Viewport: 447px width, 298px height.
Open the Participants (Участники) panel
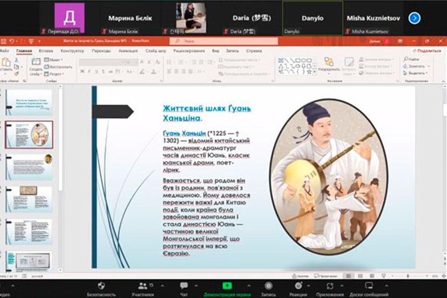[143, 286]
